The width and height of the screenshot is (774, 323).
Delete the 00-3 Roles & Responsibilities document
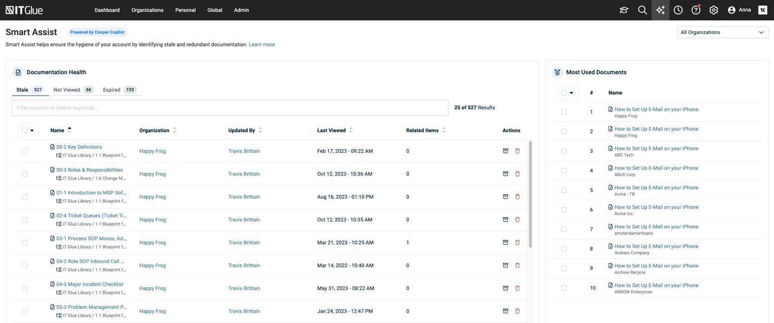click(517, 174)
